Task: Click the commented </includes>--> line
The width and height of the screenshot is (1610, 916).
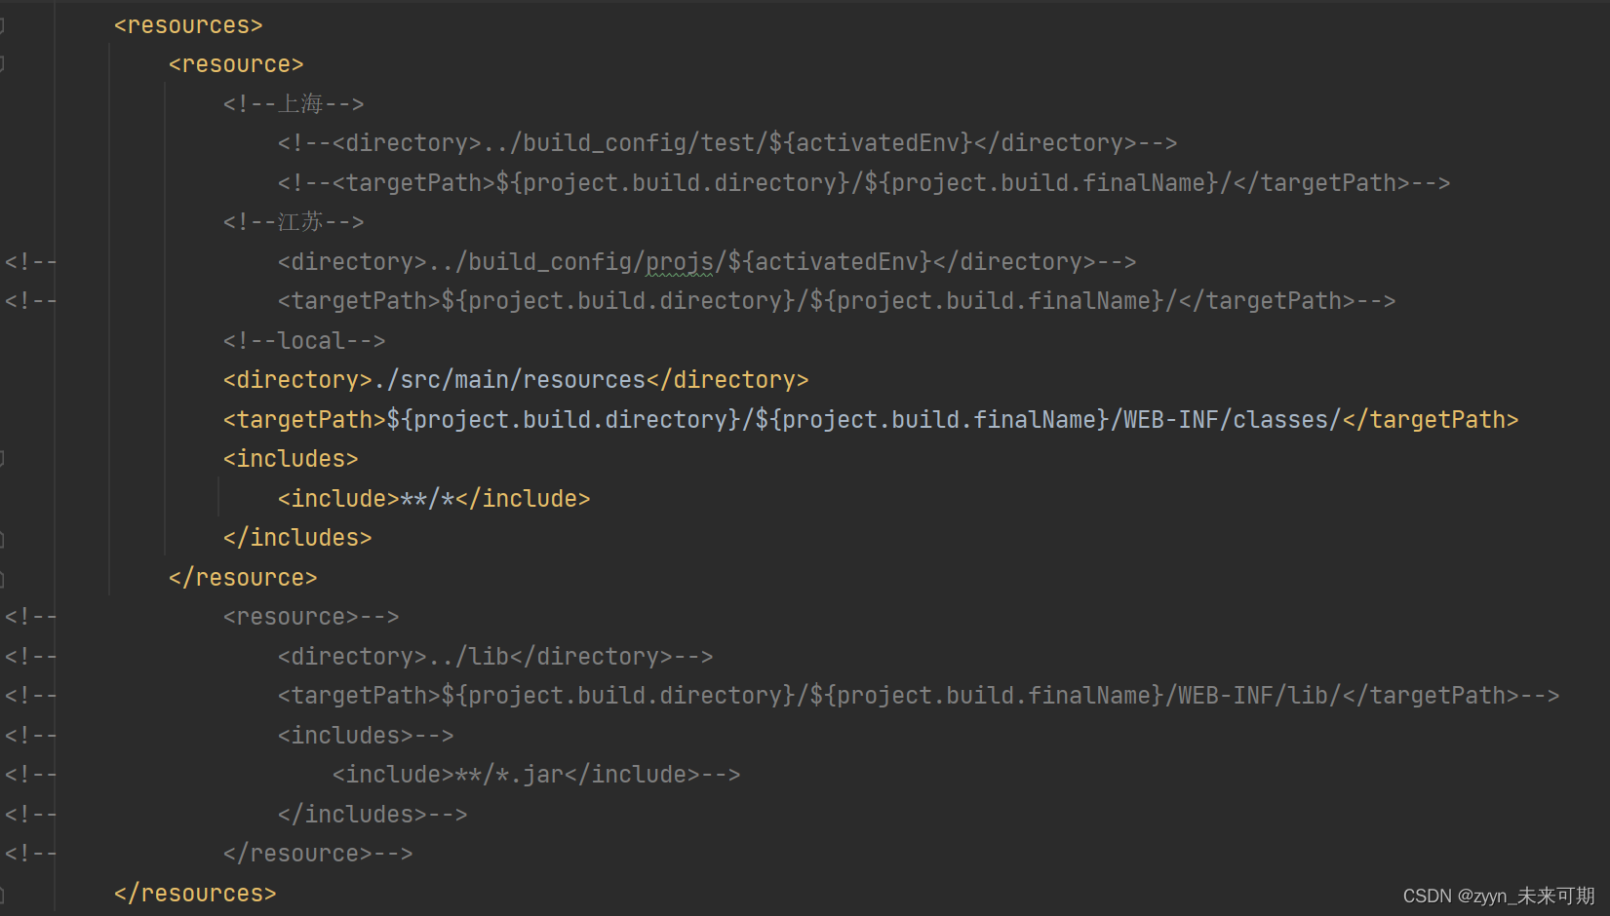Action: coord(373,815)
